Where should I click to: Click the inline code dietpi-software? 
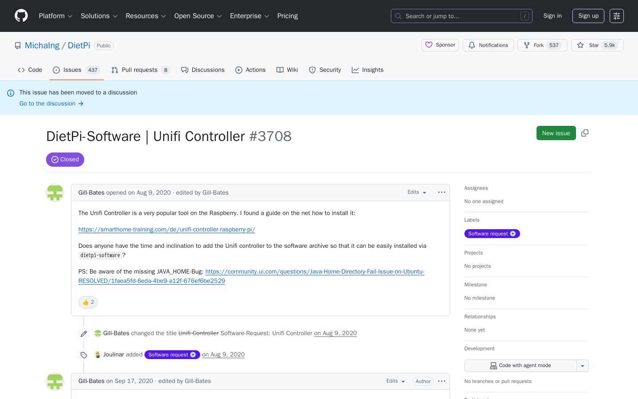pos(100,255)
